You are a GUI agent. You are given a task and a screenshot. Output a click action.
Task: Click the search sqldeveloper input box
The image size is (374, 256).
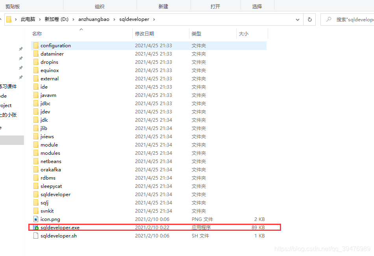347,19
